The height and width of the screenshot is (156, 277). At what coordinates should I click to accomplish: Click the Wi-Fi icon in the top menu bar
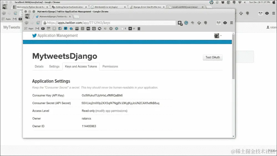[240, 2]
